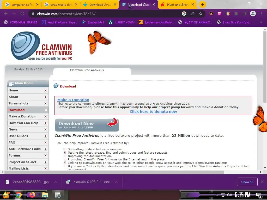This screenshot has width=267, height=200.
Task: Open File Explorer from the taskbar
Action: (x=45, y=195)
